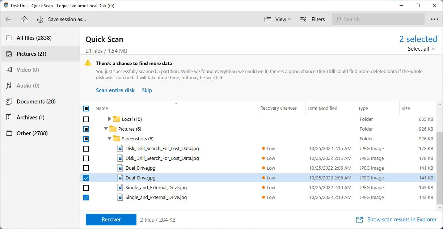Check the Local (15) folder checkbox
The width and height of the screenshot is (443, 229).
(86, 119)
